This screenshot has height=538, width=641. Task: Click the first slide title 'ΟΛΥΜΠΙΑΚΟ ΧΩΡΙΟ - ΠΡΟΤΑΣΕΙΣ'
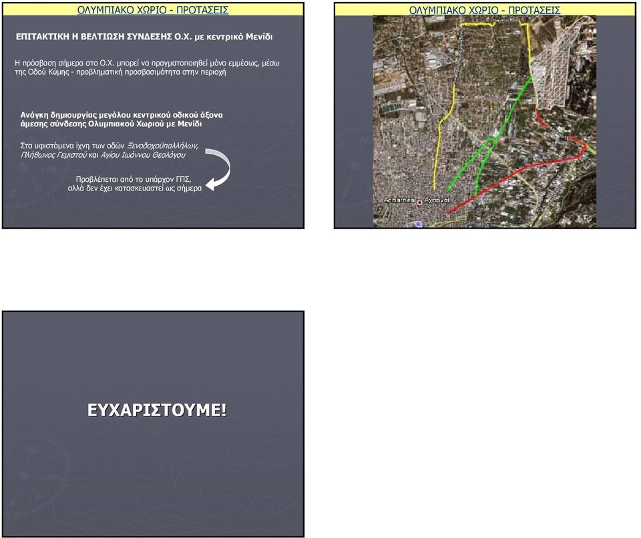pos(153,10)
